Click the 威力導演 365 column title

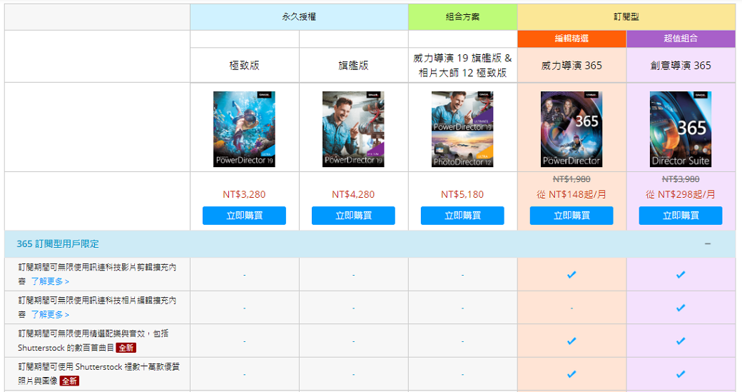tap(571, 66)
